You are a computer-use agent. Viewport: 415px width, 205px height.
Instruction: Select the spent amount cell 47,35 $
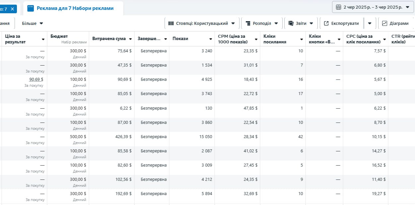click(x=124, y=65)
